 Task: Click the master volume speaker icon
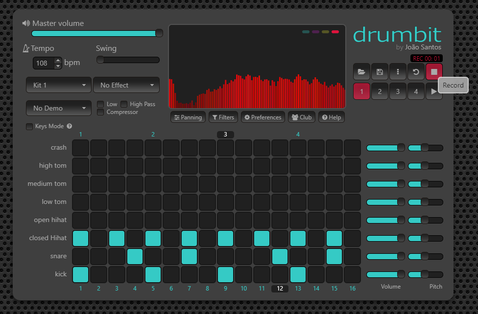tap(26, 23)
